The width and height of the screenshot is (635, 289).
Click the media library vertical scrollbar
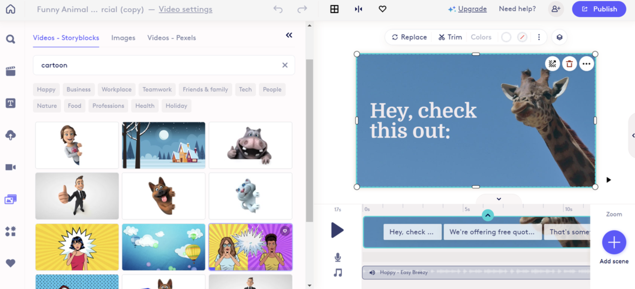310,140
